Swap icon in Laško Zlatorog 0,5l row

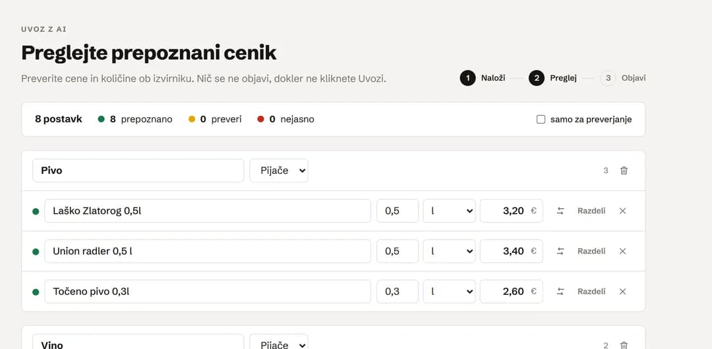[560, 211]
